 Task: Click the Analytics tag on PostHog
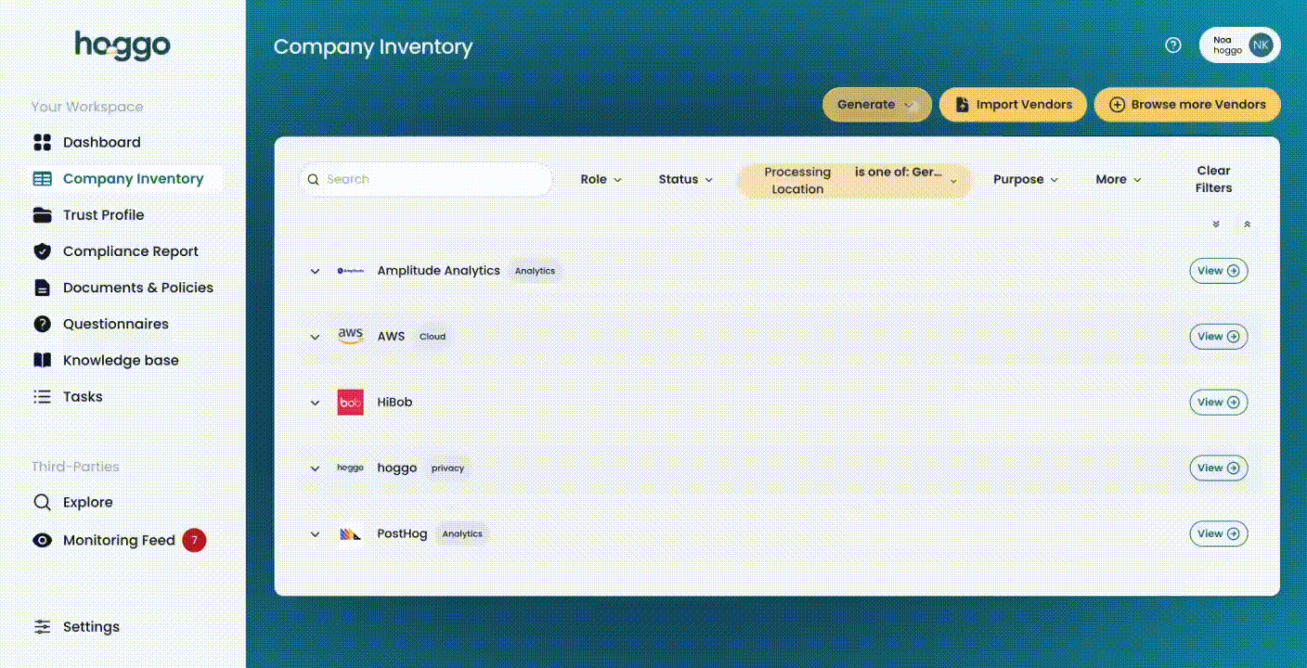pos(462,534)
